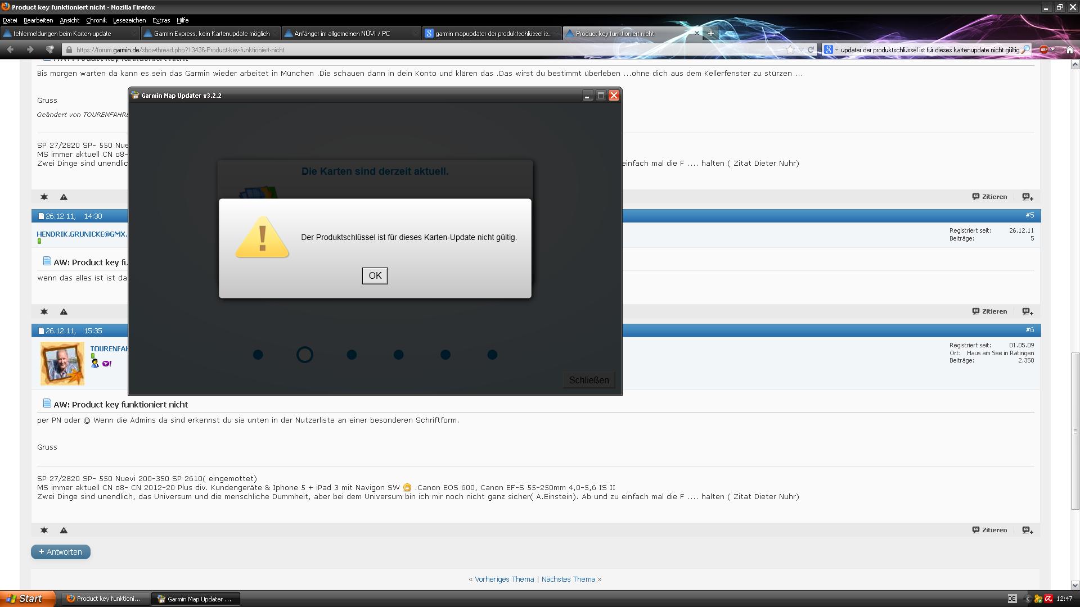This screenshot has height=607, width=1080.
Task: Click the TOURENFAH... username link
Action: pyautogui.click(x=109, y=348)
